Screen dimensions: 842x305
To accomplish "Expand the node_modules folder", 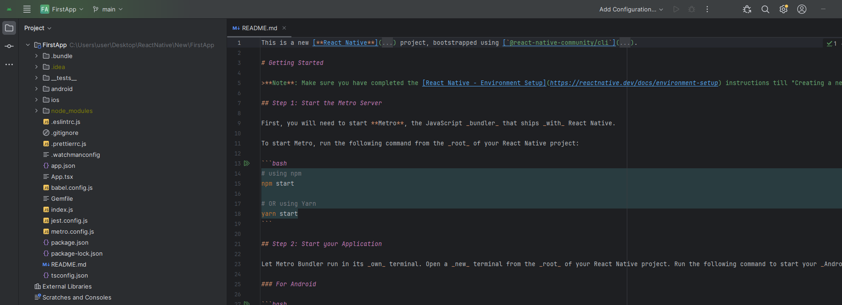I will 37,111.
